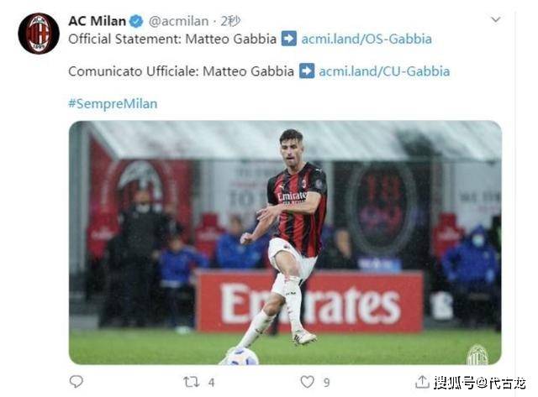The image size is (538, 397).
Task: Open the @acmilan handle
Action: (178, 21)
